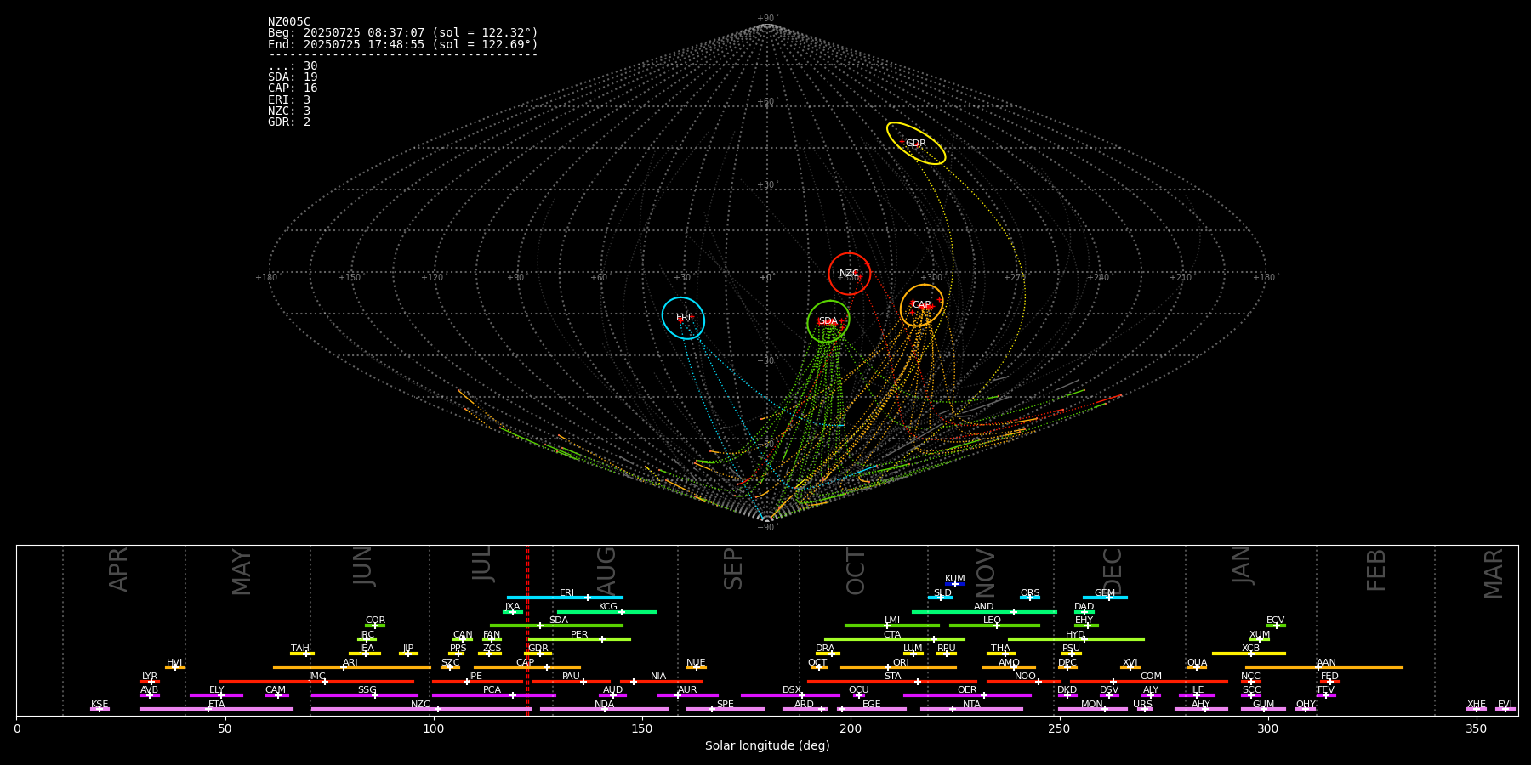This screenshot has width=1531, height=765.
Task: Click the −90 label at the map bottom
Action: pyautogui.click(x=766, y=528)
